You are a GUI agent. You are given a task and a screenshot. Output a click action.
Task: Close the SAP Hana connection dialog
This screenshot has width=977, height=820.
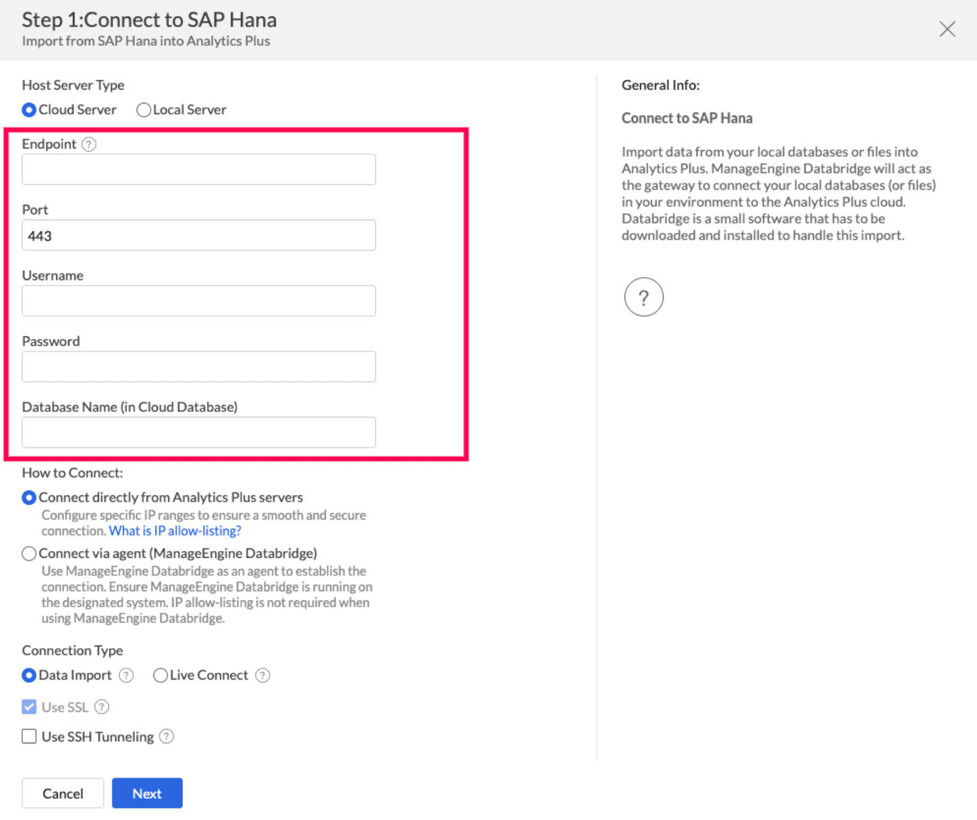pos(947,29)
